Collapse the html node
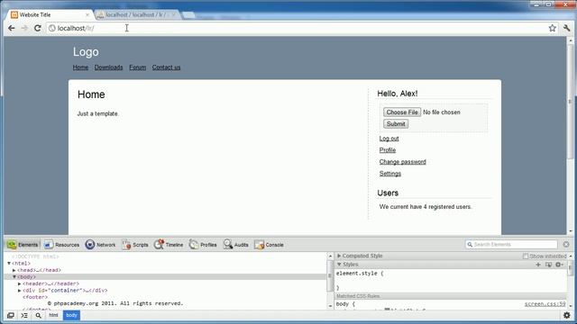 coord(9,264)
